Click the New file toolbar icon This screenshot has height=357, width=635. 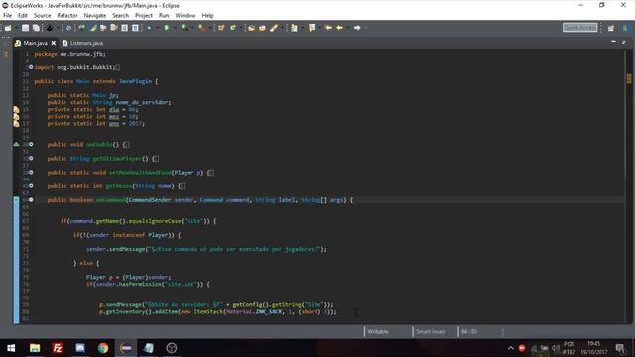click(8, 28)
